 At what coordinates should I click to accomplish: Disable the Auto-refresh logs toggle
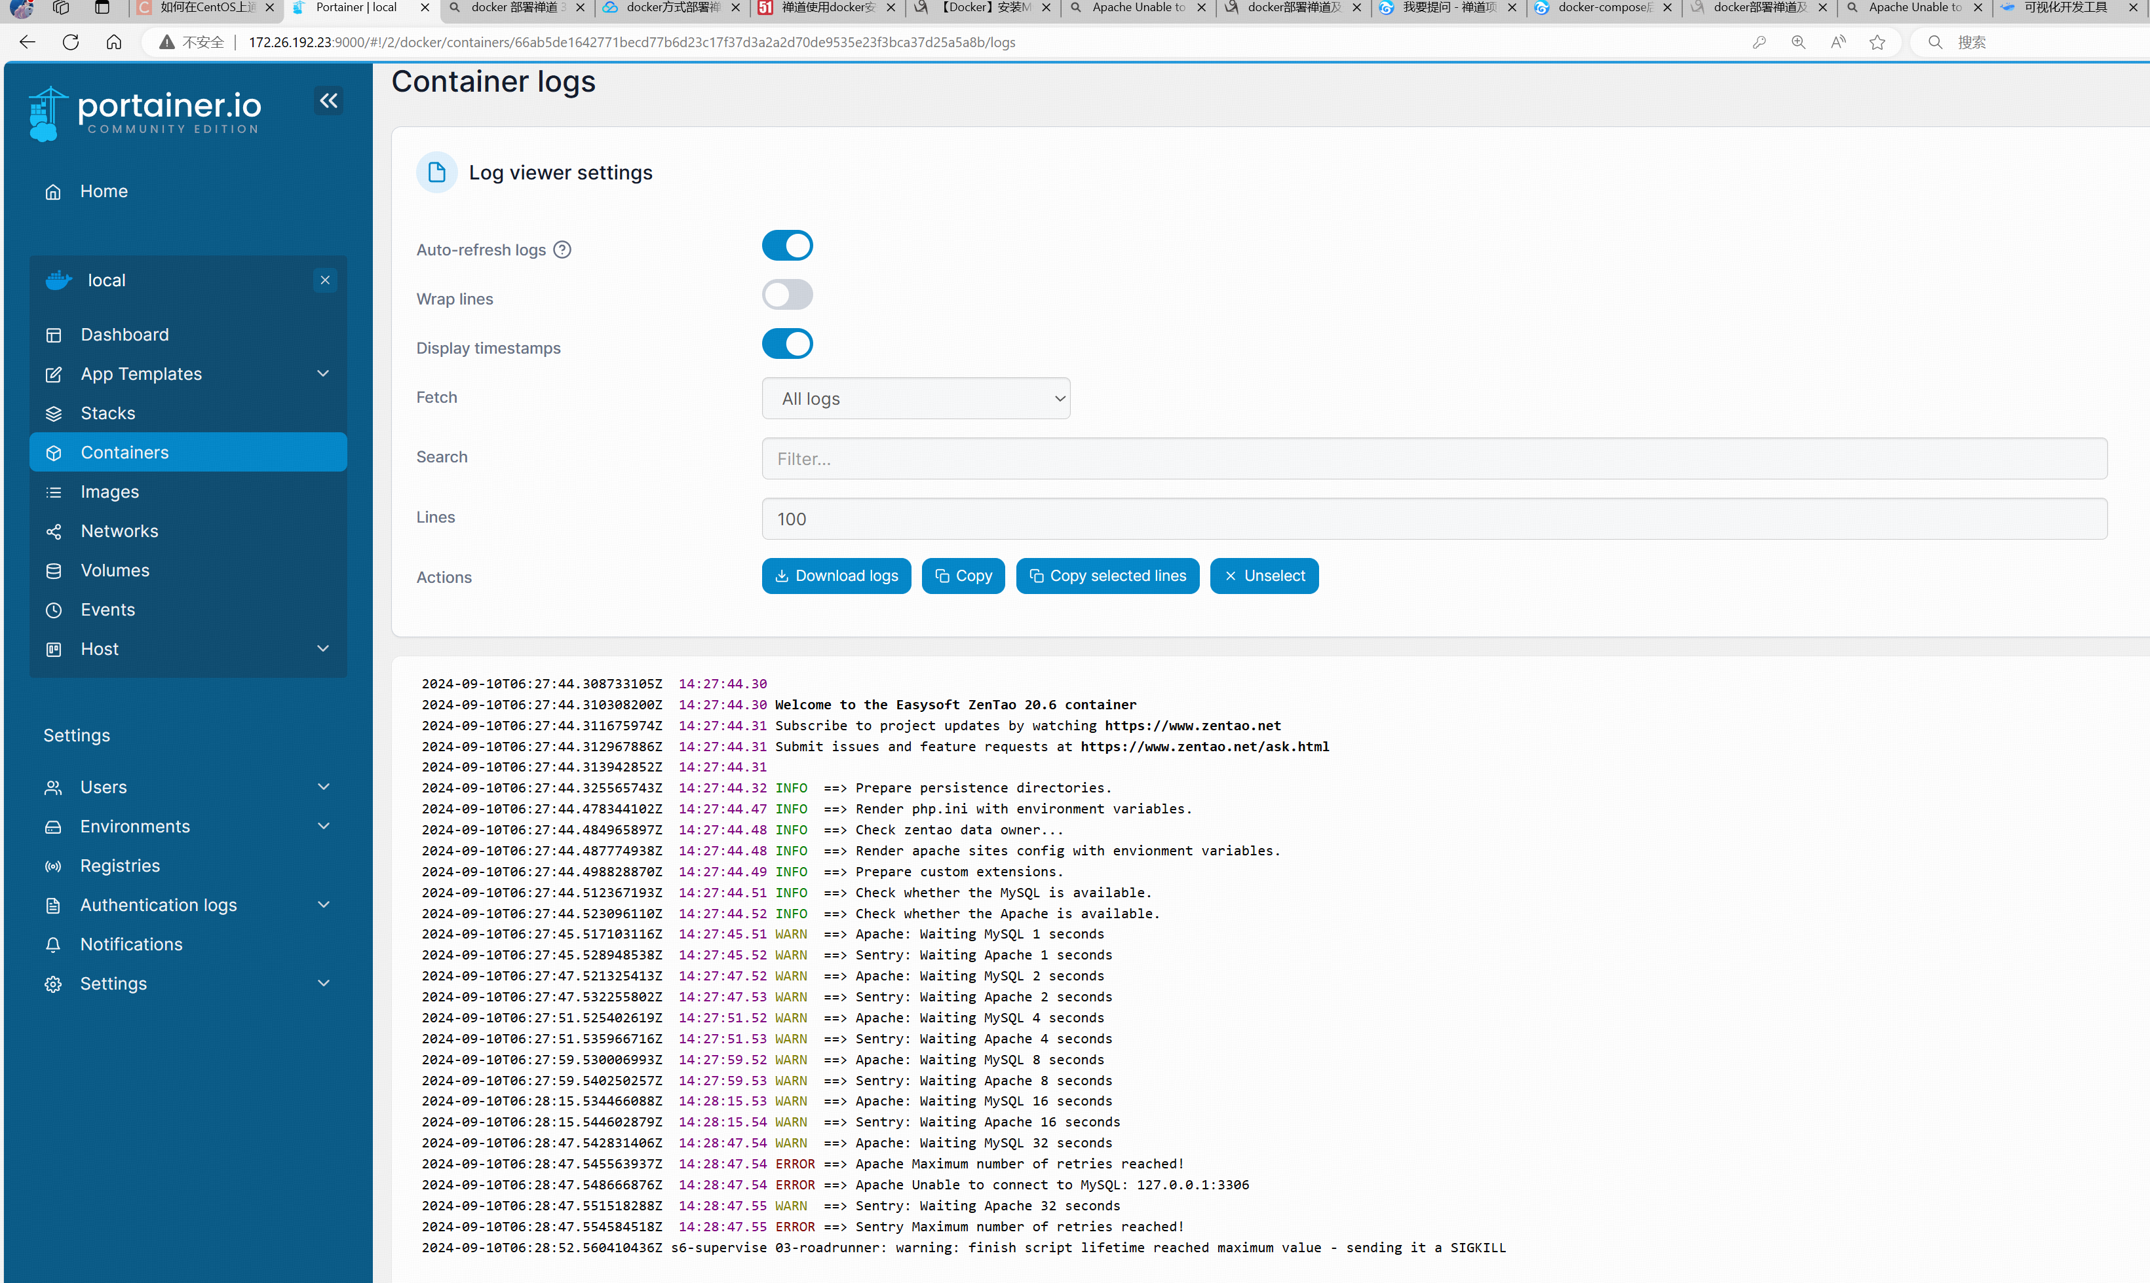[x=787, y=246]
